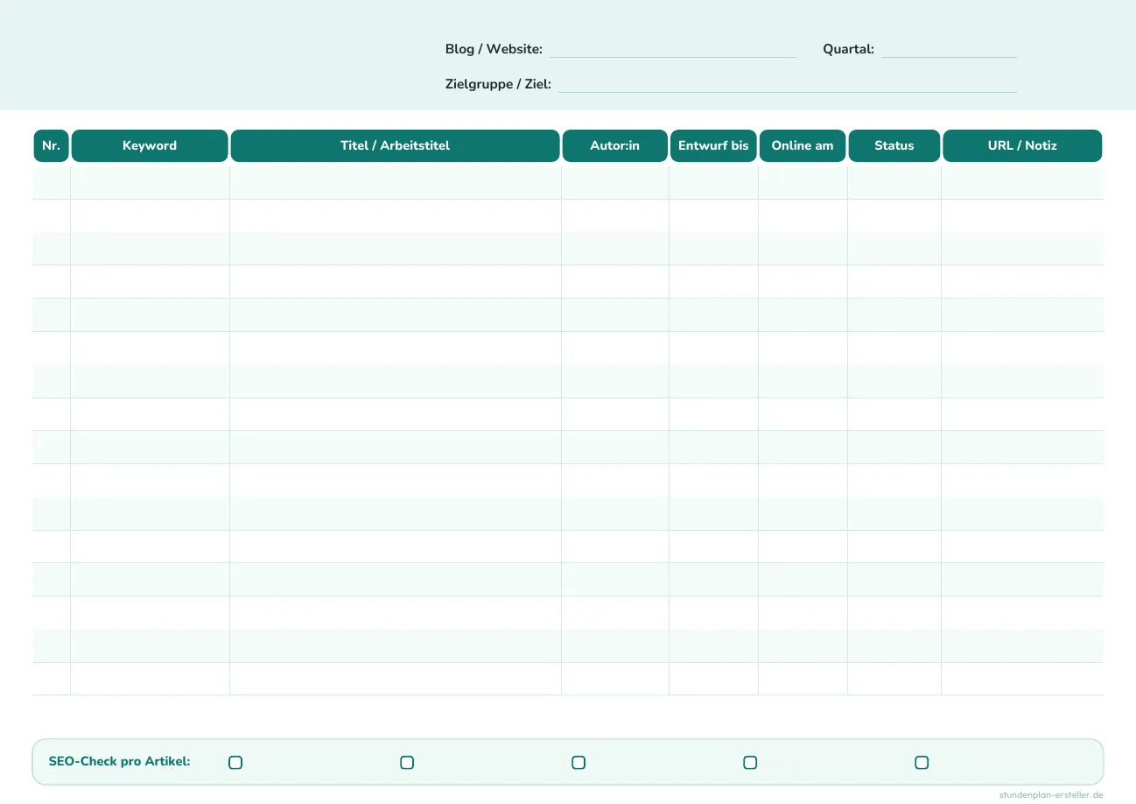1136x804 pixels.
Task: Select the Entwurf bis column header
Action: (x=713, y=146)
